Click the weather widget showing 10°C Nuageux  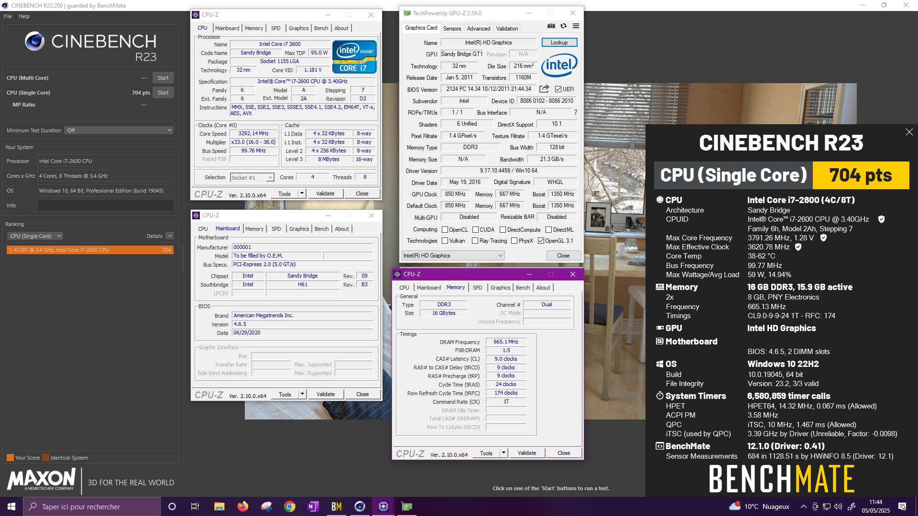point(759,506)
